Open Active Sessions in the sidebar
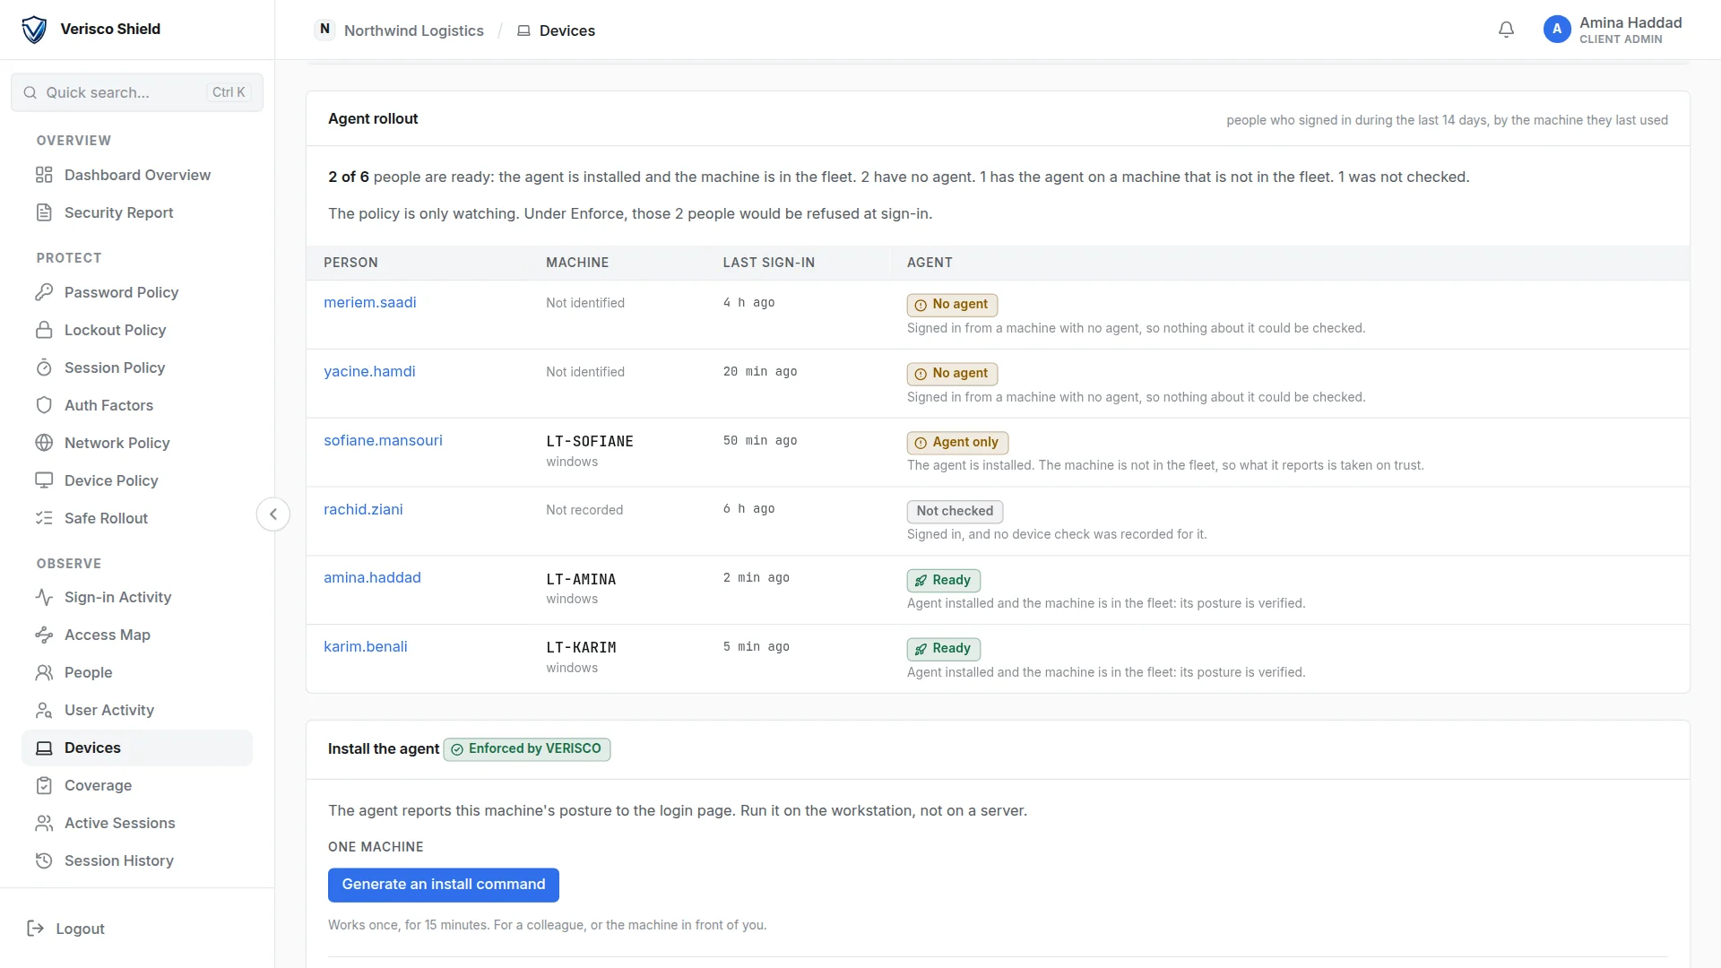Image resolution: width=1721 pixels, height=968 pixels. [x=137, y=823]
